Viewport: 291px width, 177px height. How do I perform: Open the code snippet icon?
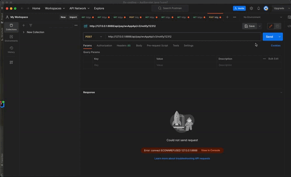tap(289, 26)
